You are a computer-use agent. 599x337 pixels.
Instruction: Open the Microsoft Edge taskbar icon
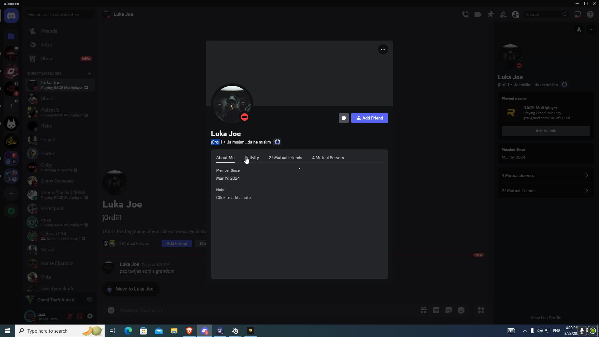coord(128,331)
